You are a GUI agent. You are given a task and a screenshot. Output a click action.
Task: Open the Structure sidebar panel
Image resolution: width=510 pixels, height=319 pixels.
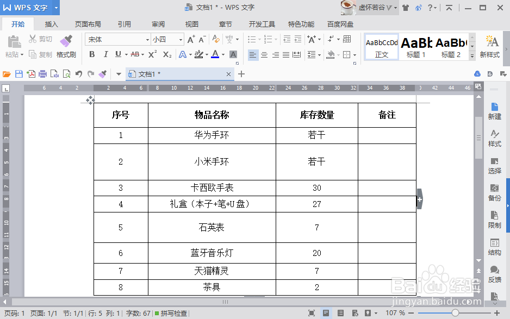494,247
